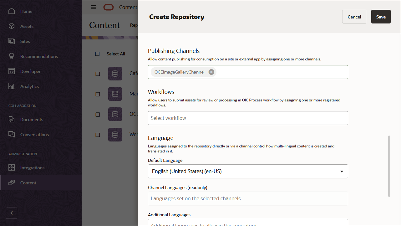The image size is (401, 226).
Task: Open the Sites section
Action: pos(25,41)
